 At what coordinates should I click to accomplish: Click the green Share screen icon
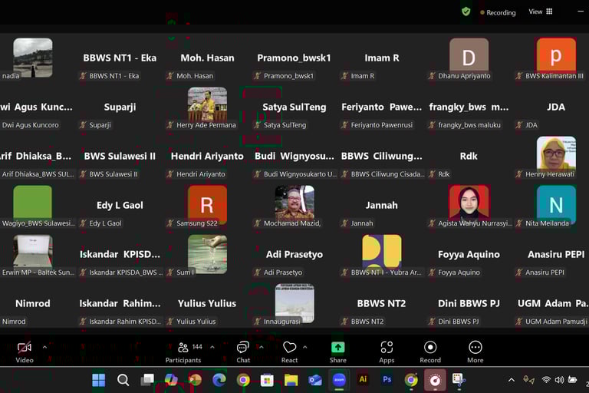pyautogui.click(x=337, y=348)
